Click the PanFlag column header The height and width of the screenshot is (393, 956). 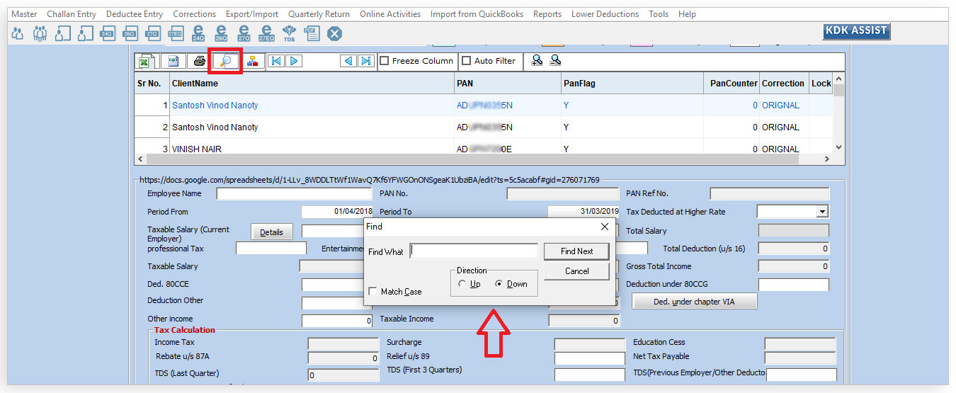(632, 84)
